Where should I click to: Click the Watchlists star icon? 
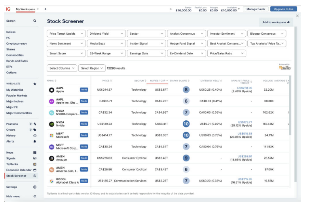35,84
